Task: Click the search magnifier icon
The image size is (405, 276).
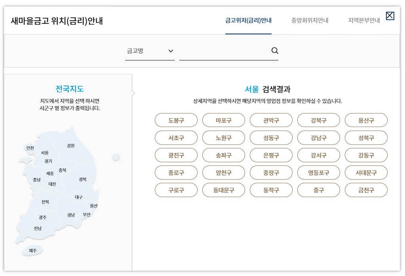Action: tap(274, 51)
